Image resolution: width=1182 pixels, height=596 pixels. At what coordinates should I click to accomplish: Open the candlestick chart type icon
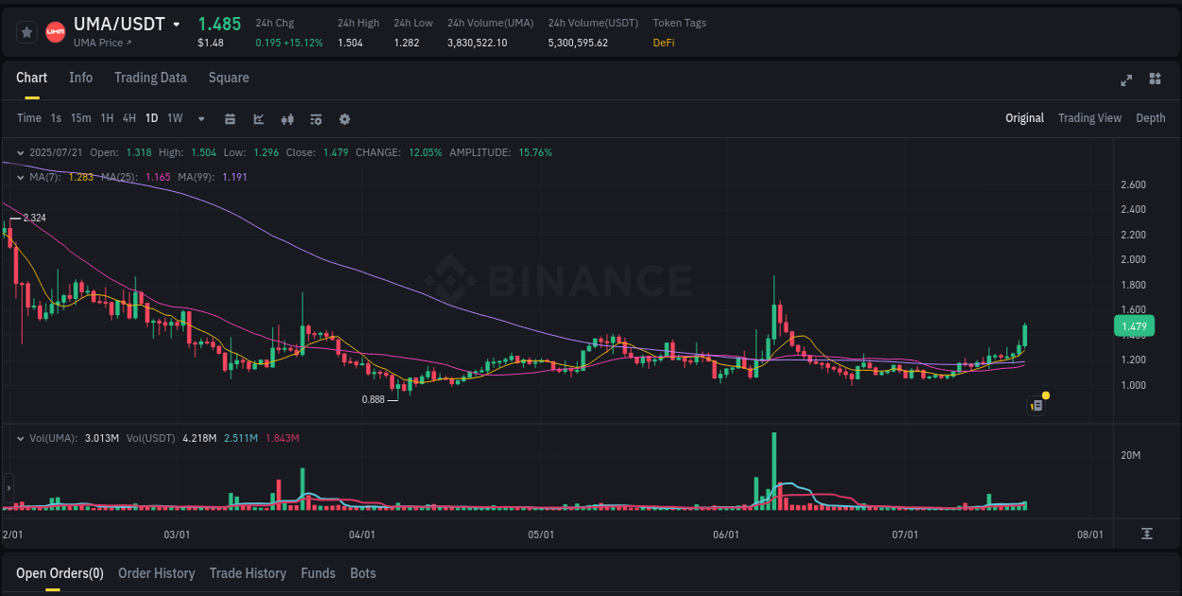(x=287, y=119)
